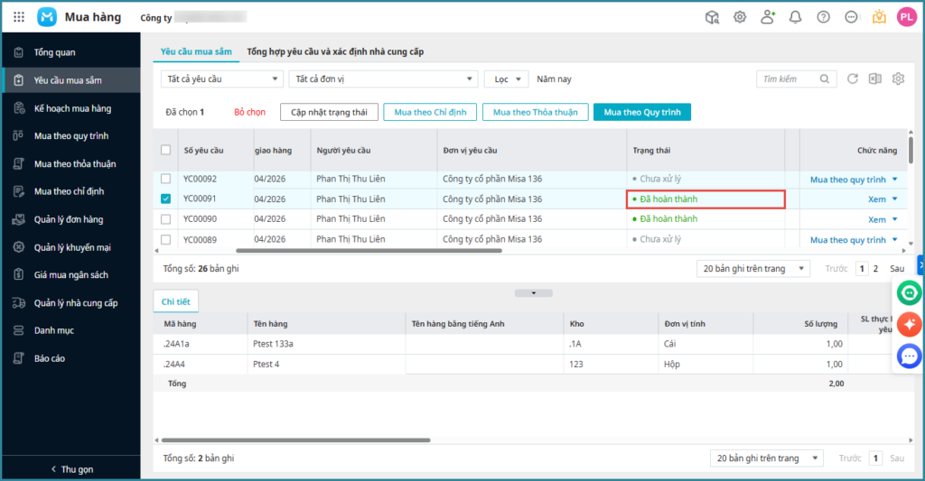Open the 'Tất cả đơn vị' dropdown
The height and width of the screenshot is (481, 925).
383,79
